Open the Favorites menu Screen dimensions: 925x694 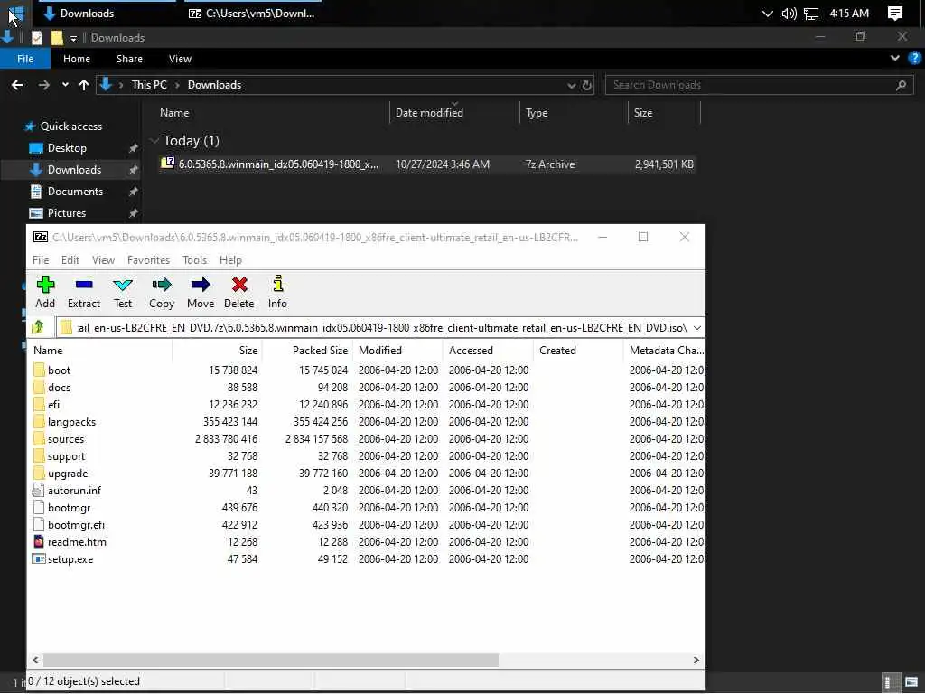coord(149,259)
